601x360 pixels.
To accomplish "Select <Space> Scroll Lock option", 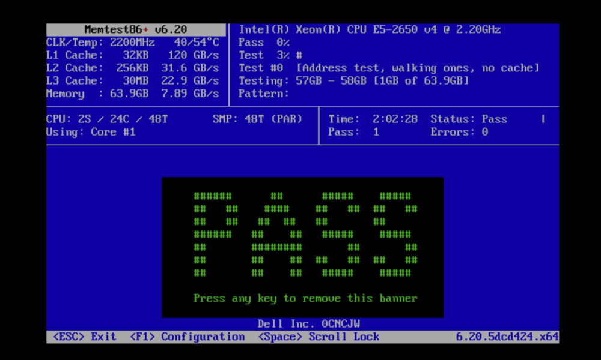I will point(319,337).
